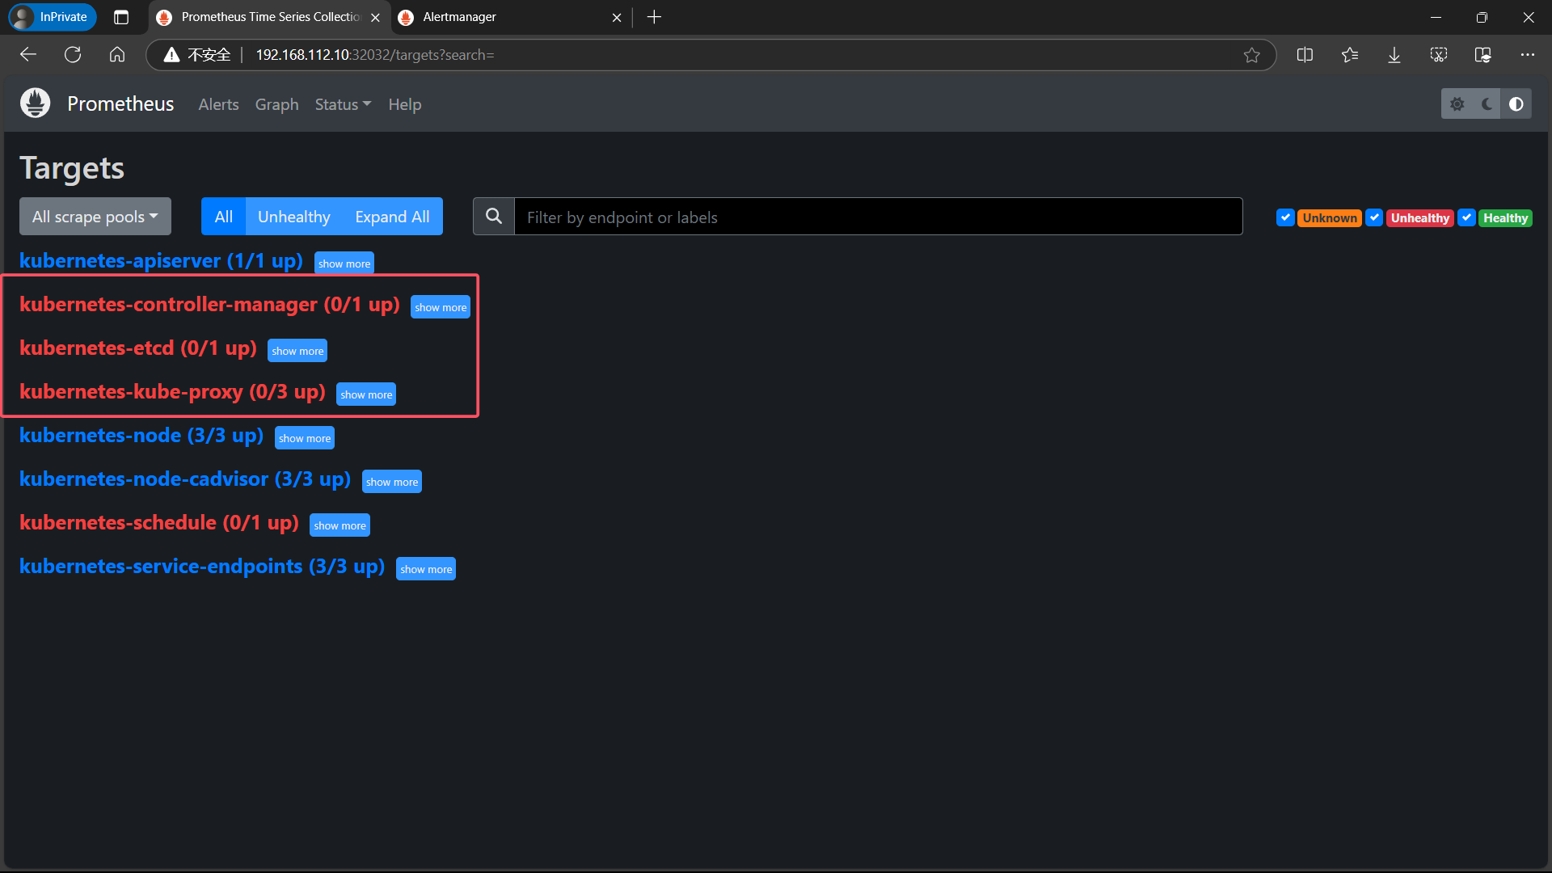Uncheck the Healthy filter checkbox

point(1466,217)
